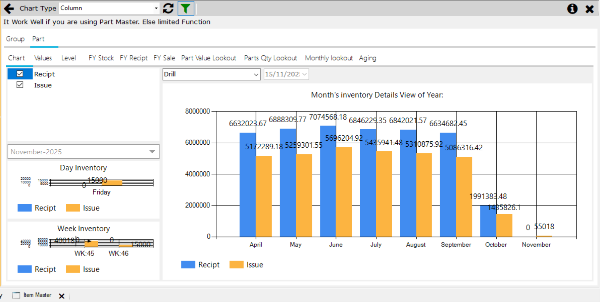Click the 15/11 date field next to Drill
The width and height of the screenshot is (601, 302).
[285, 74]
